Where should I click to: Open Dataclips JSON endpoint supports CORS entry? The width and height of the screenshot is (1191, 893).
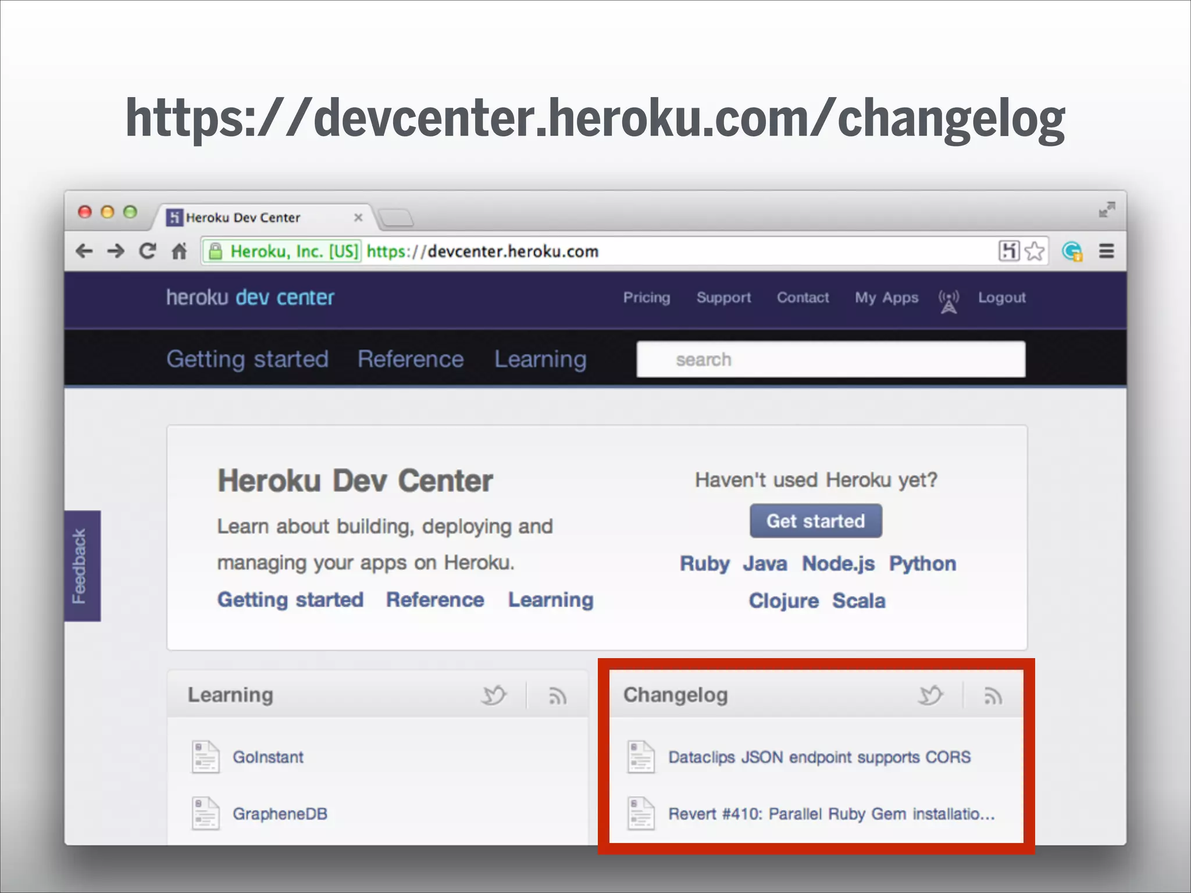(819, 757)
